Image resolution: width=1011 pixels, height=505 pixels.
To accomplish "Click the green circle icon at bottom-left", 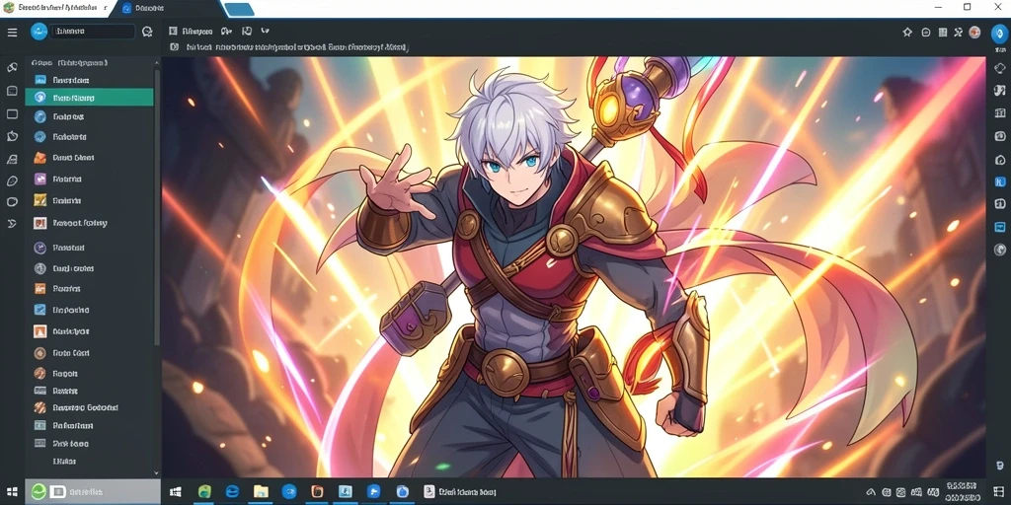I will [x=39, y=491].
